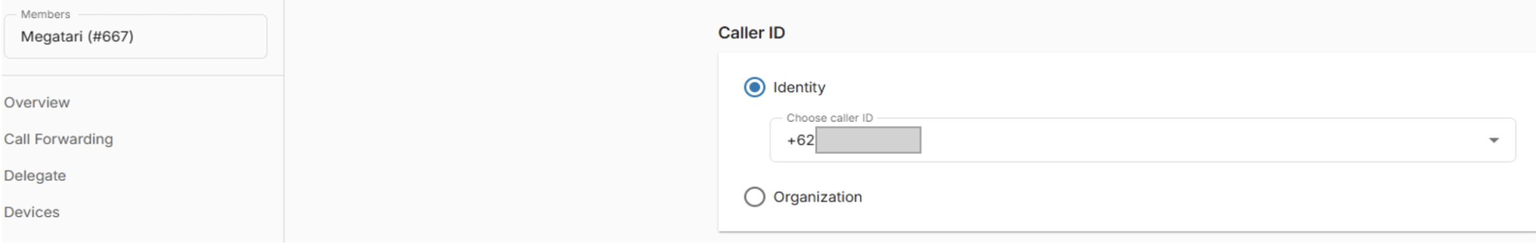Expand the caller ID dropdown arrow
Viewport: 1536px width, 243px height.
point(1493,140)
